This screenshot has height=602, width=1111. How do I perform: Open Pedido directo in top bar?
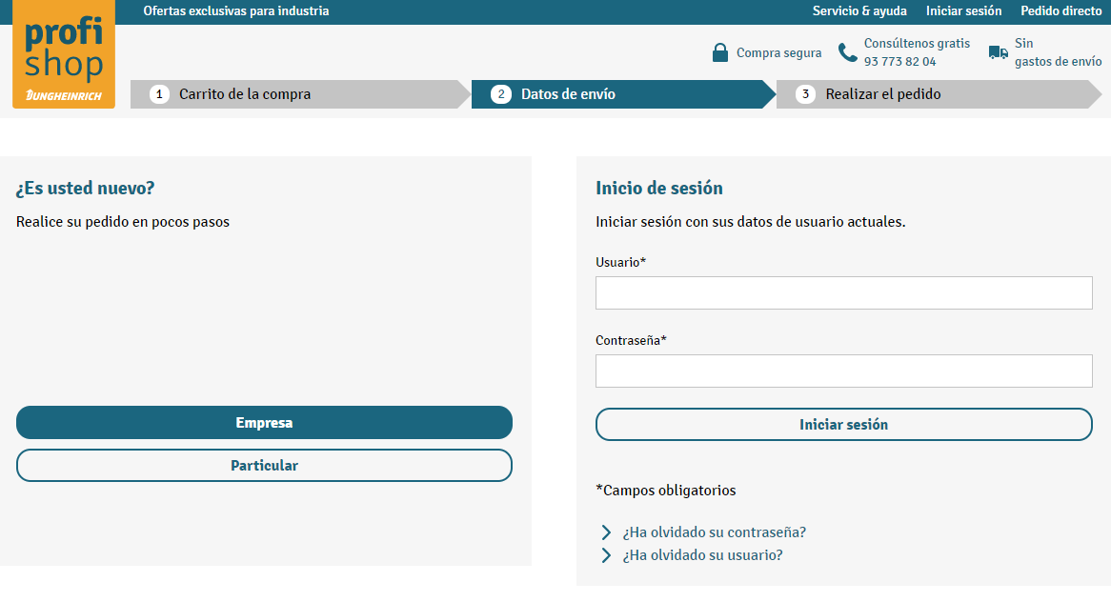pyautogui.click(x=1061, y=11)
